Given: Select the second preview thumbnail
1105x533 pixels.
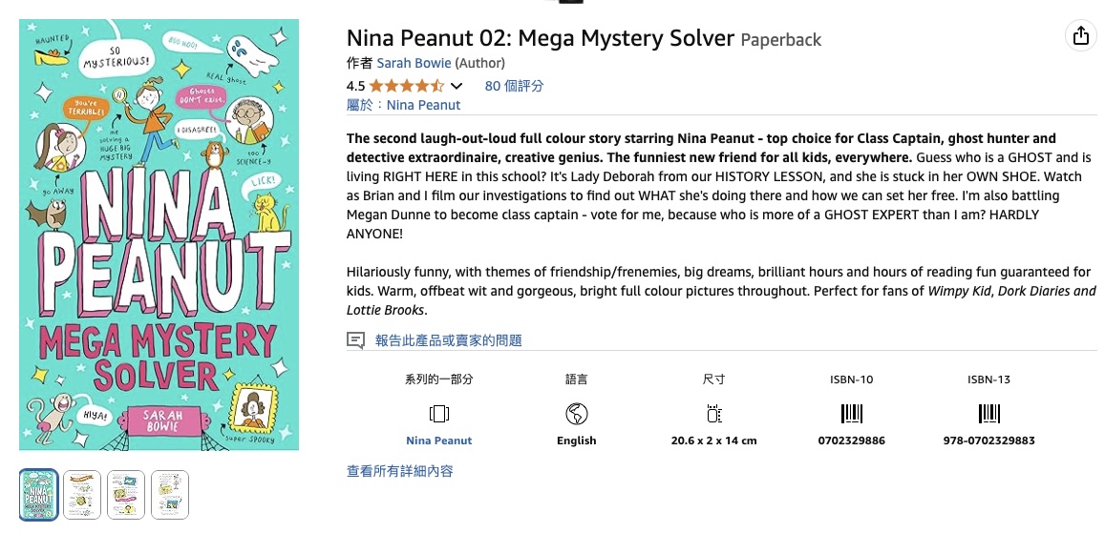Looking at the screenshot, I should [x=82, y=495].
